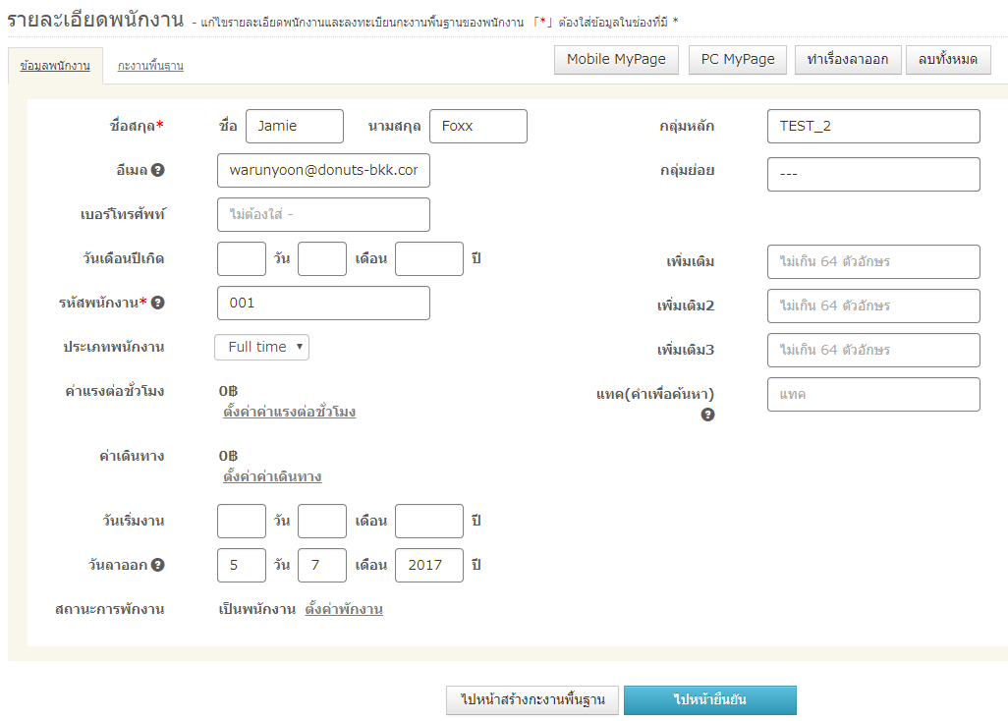Focus the เบอร์โทรศัพท์ phone number field
This screenshot has width=1008, height=721.
323,214
